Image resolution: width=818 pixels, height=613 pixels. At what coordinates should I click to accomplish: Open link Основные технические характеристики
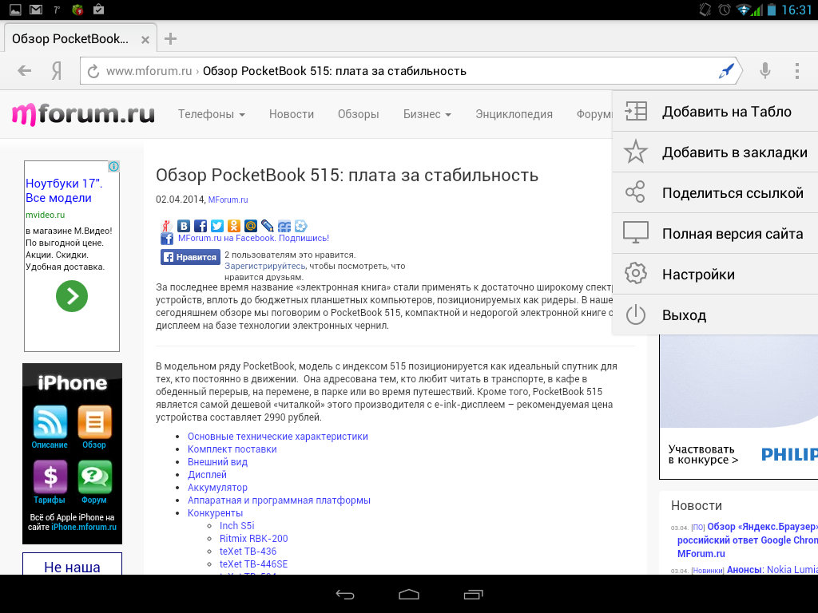[277, 437]
